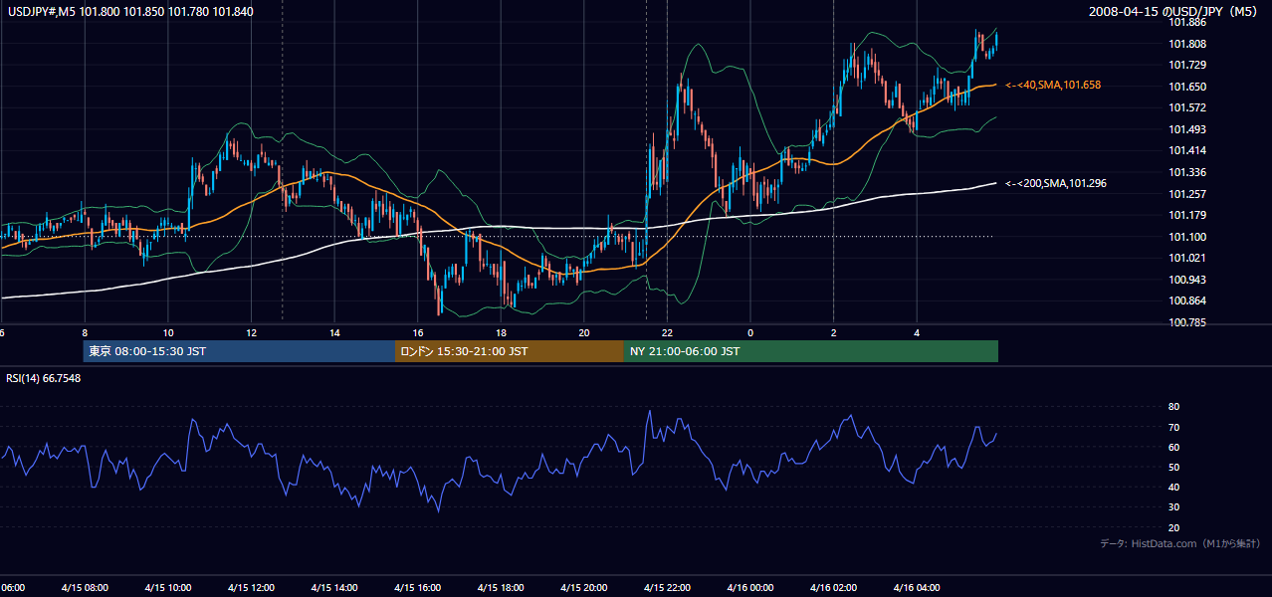Click the 4/15 18:00 date axis label
Screen dimensions: 1272x597
(x=501, y=587)
